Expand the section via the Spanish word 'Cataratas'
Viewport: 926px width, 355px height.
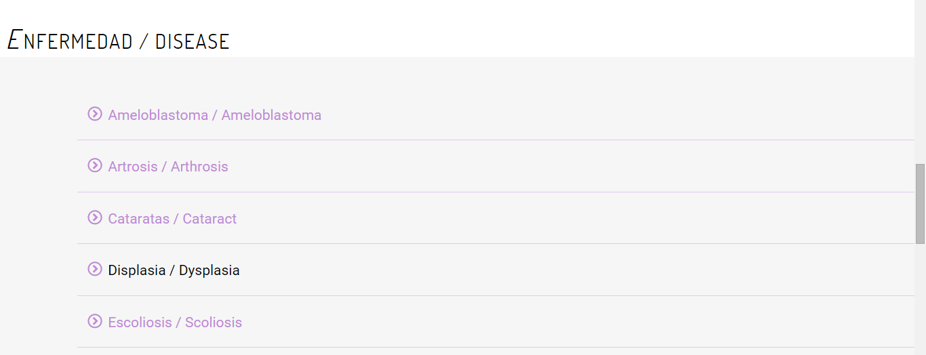138,219
